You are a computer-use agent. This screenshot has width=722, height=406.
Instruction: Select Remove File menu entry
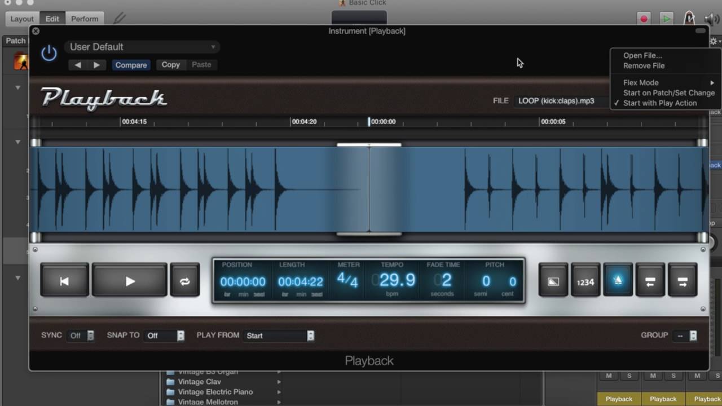(644, 65)
